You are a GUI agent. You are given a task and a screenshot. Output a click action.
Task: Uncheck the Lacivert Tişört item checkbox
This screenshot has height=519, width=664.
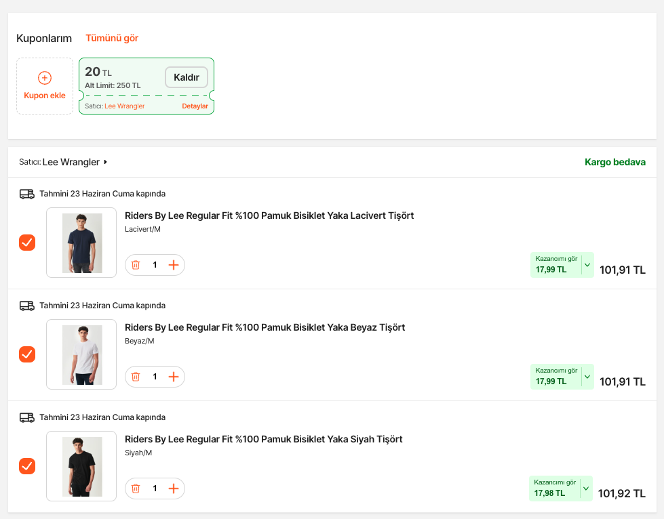27,243
